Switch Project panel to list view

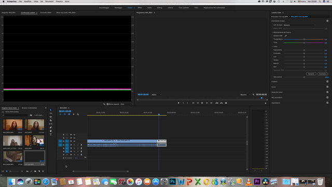click(x=3, y=171)
